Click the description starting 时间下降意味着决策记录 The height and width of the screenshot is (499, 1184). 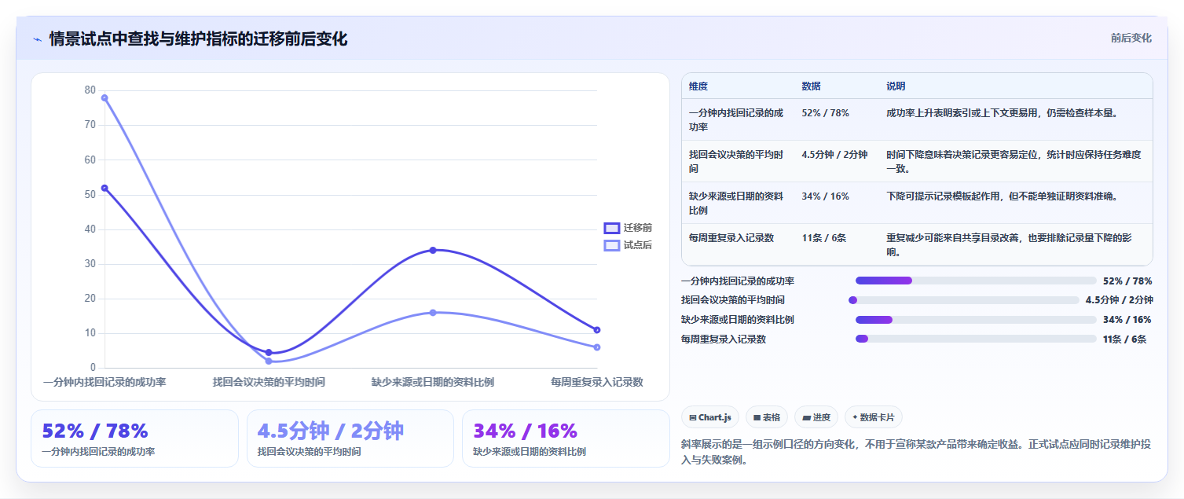pos(1014,162)
